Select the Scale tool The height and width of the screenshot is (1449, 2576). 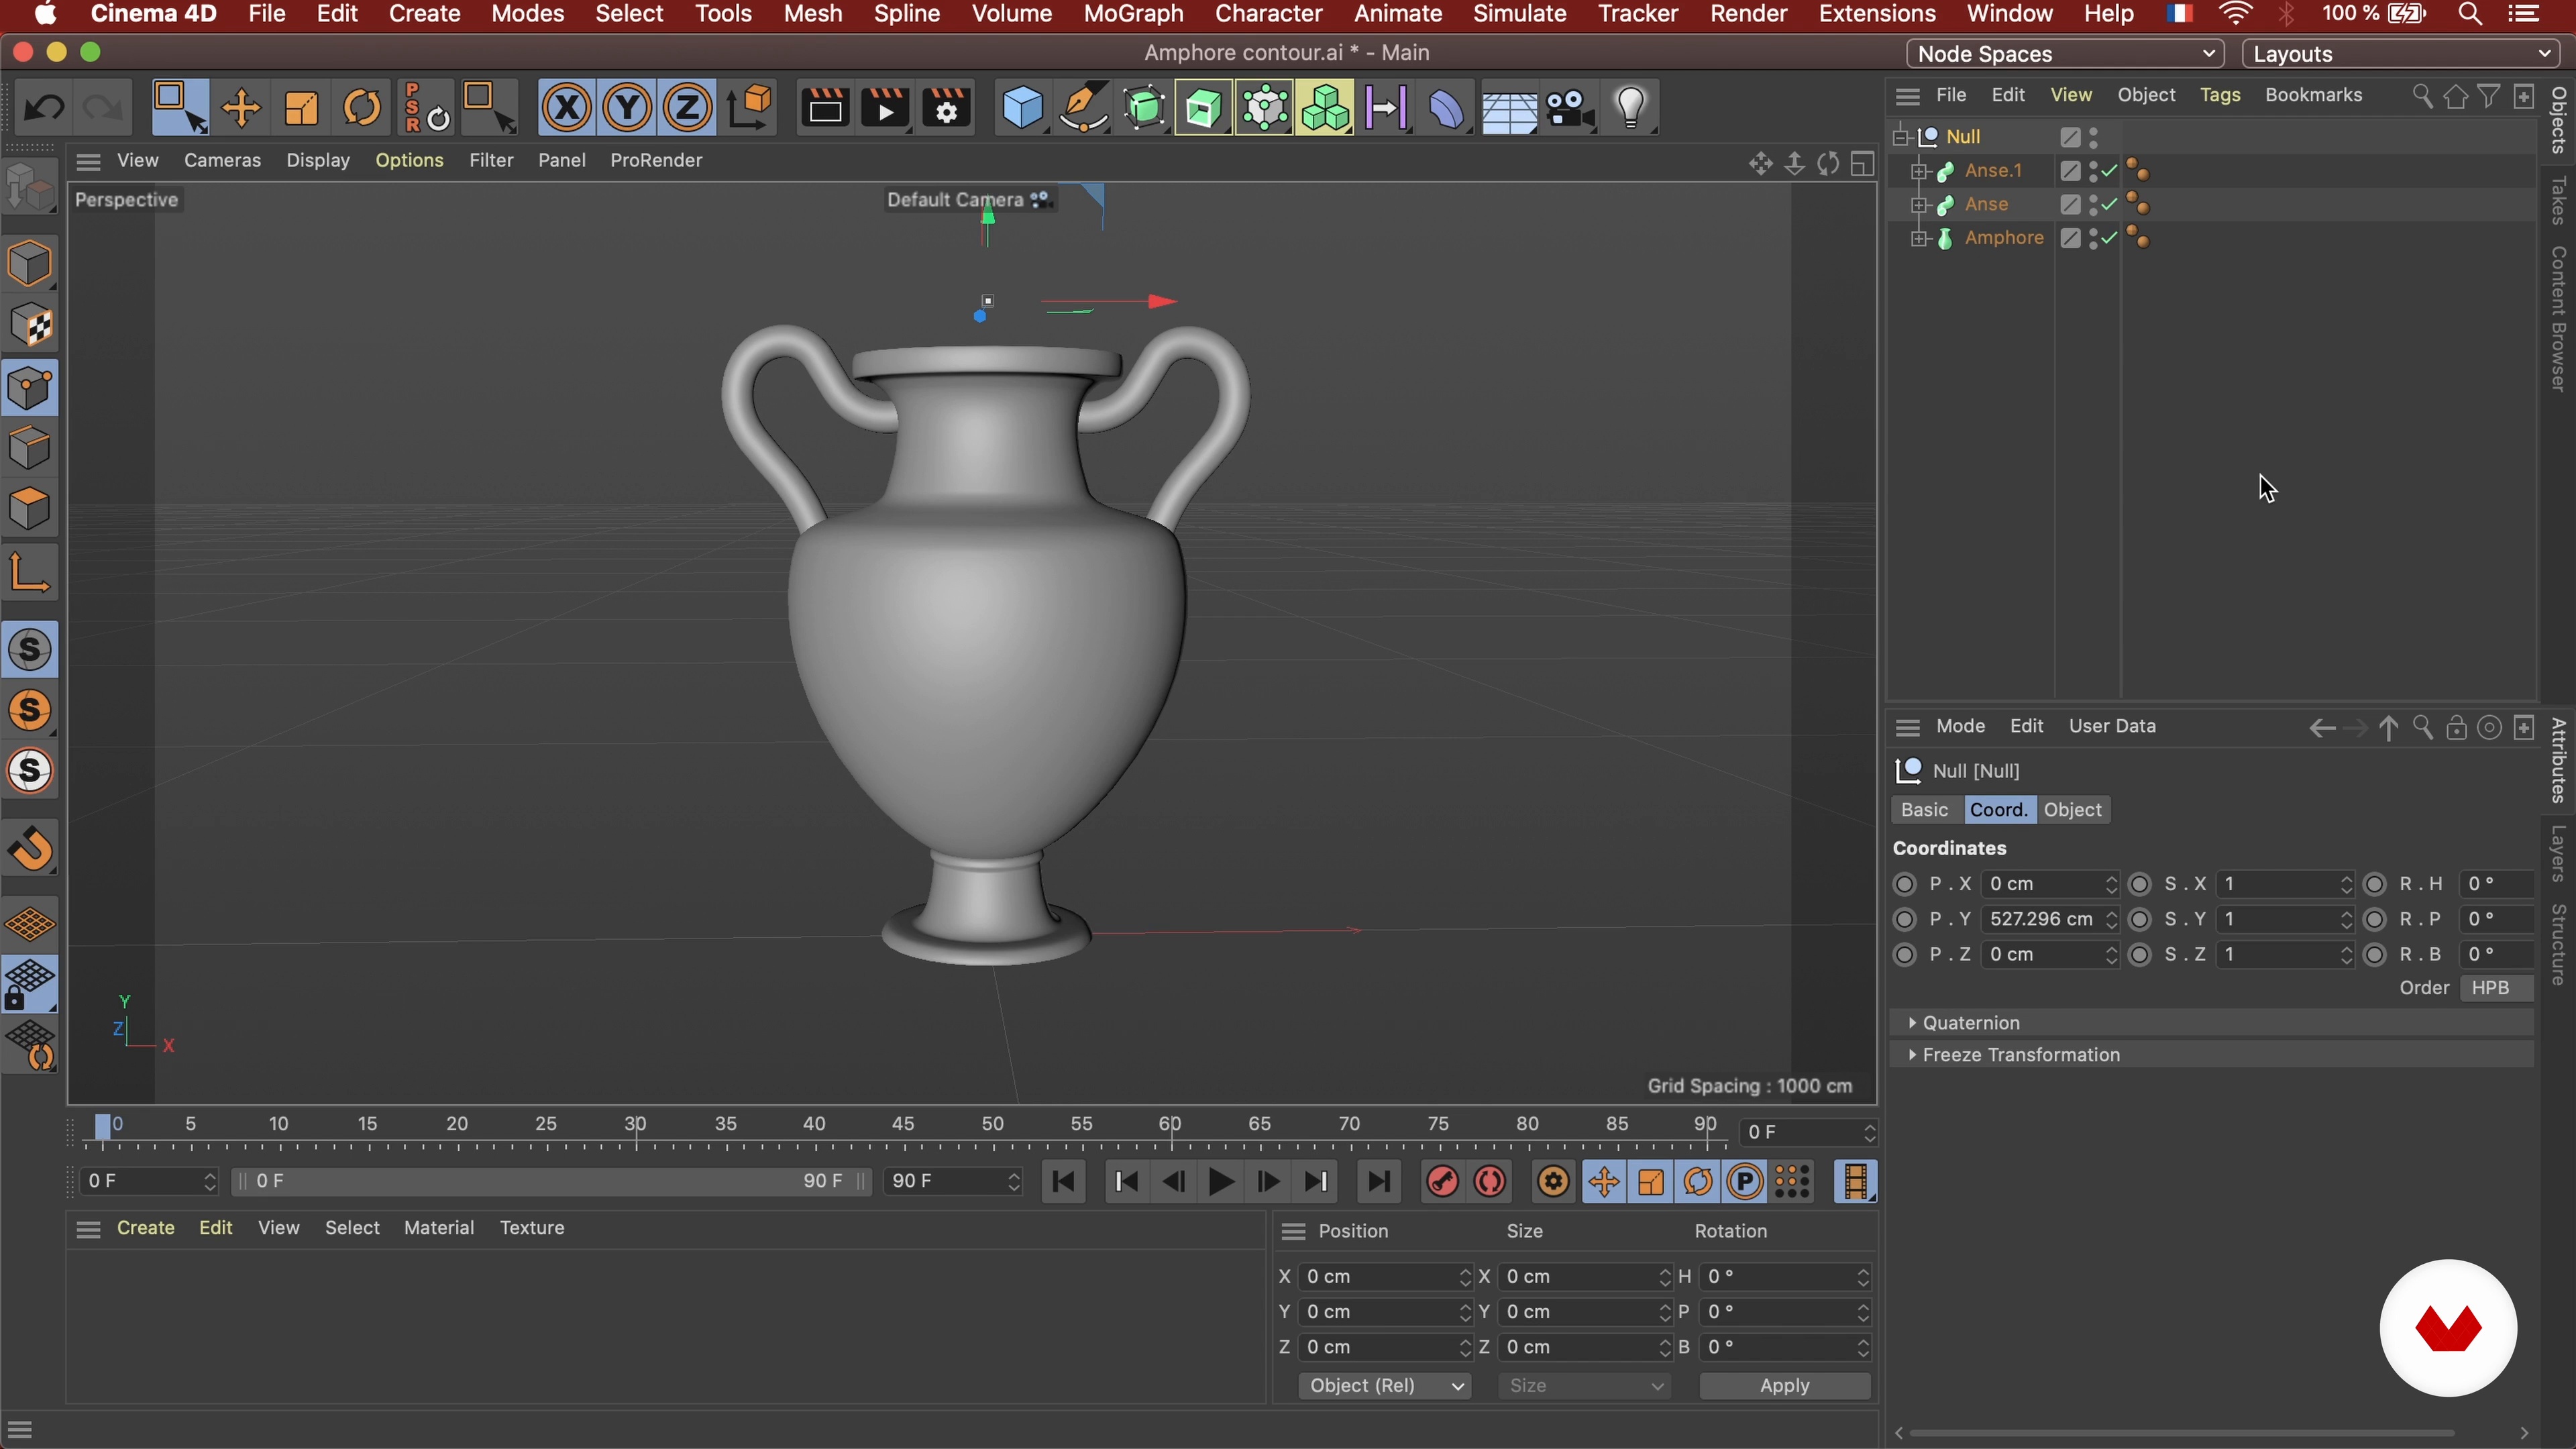pos(301,107)
